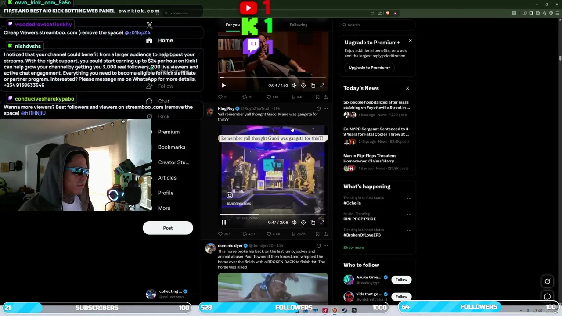The width and height of the screenshot is (562, 316).
Task: Open more menu on dominic dyer's post
Action: click(326, 246)
